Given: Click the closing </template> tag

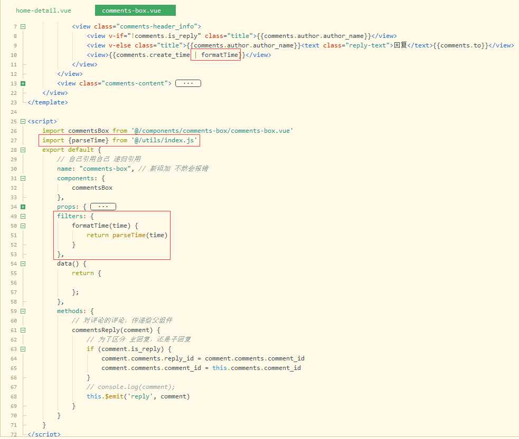Looking at the screenshot, I should click(48, 102).
